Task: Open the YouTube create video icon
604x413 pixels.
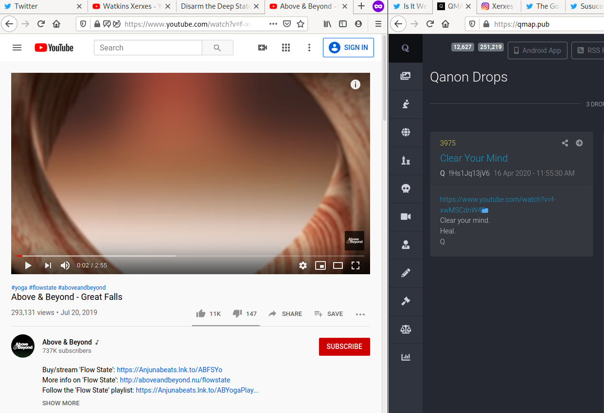Action: [x=263, y=48]
